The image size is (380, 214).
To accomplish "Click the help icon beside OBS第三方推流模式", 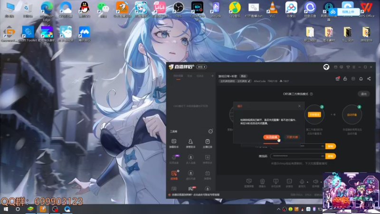I will point(311,94).
